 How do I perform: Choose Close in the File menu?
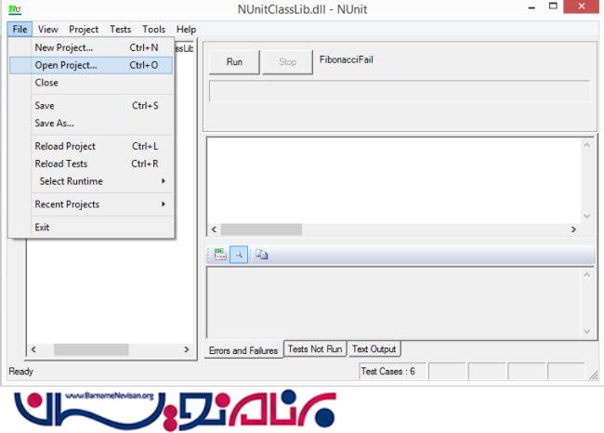click(91, 83)
